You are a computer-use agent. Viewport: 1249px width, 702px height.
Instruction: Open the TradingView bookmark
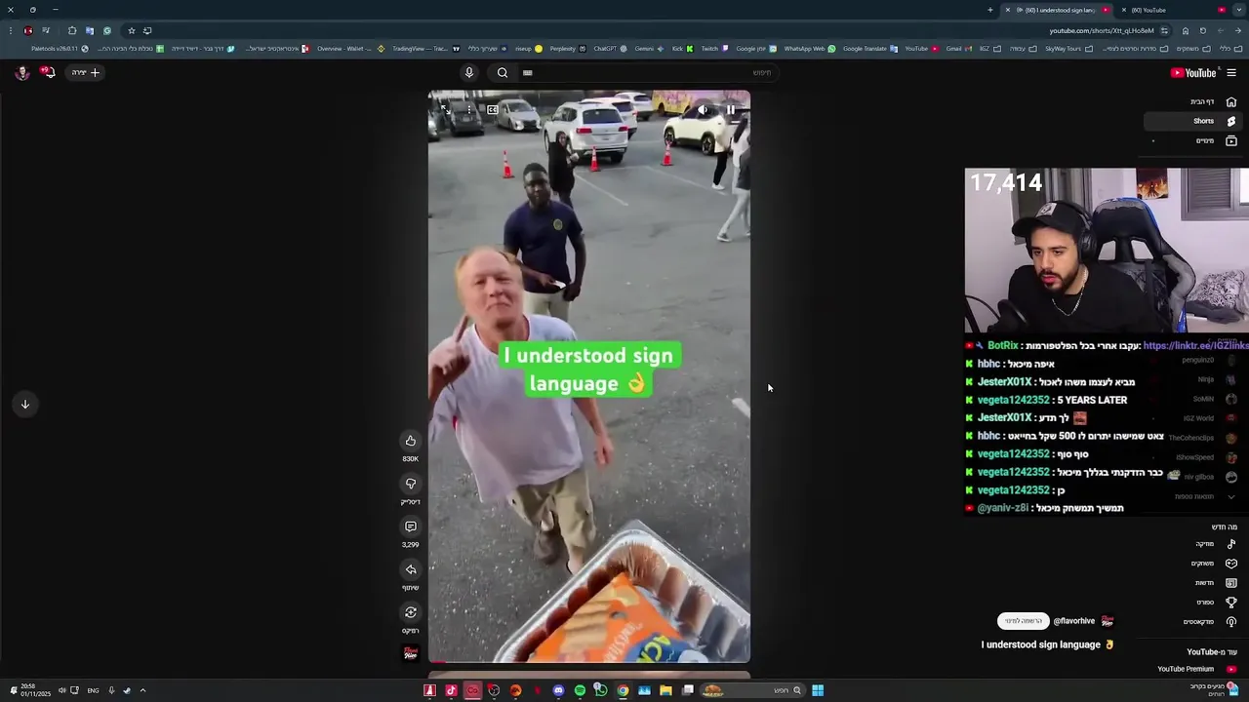[x=425, y=49]
